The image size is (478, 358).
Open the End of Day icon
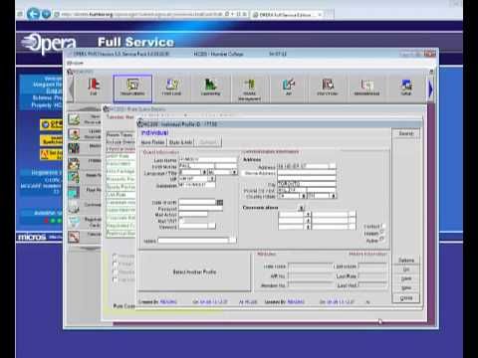tap(328, 88)
